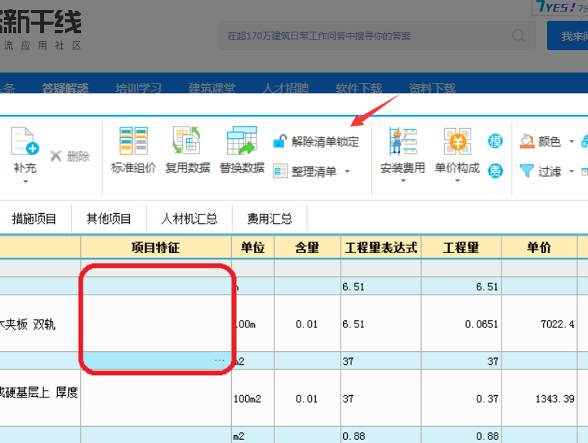Screen dimensions: 588x443
Task: Click the 单价 column header
Action: click(539, 248)
